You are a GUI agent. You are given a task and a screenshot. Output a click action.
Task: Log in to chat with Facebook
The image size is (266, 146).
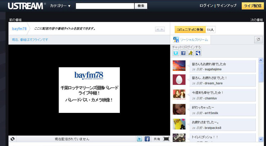pos(183,53)
